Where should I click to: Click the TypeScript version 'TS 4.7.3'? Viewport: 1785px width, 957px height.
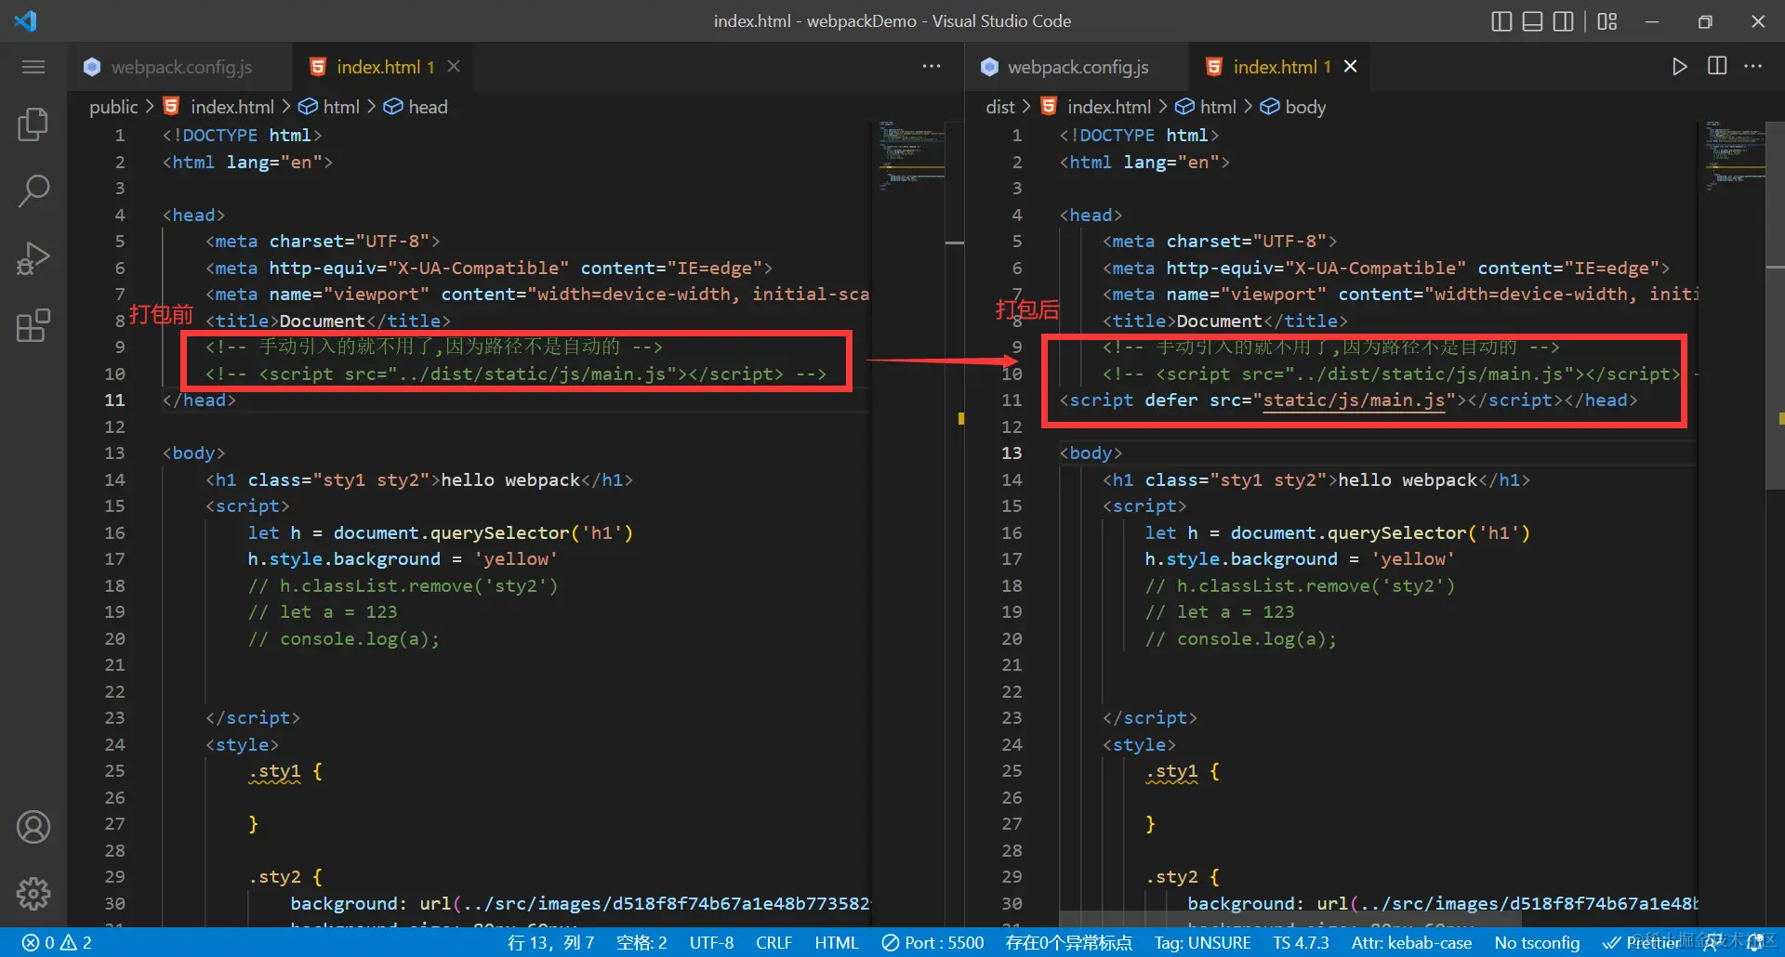1302,942
